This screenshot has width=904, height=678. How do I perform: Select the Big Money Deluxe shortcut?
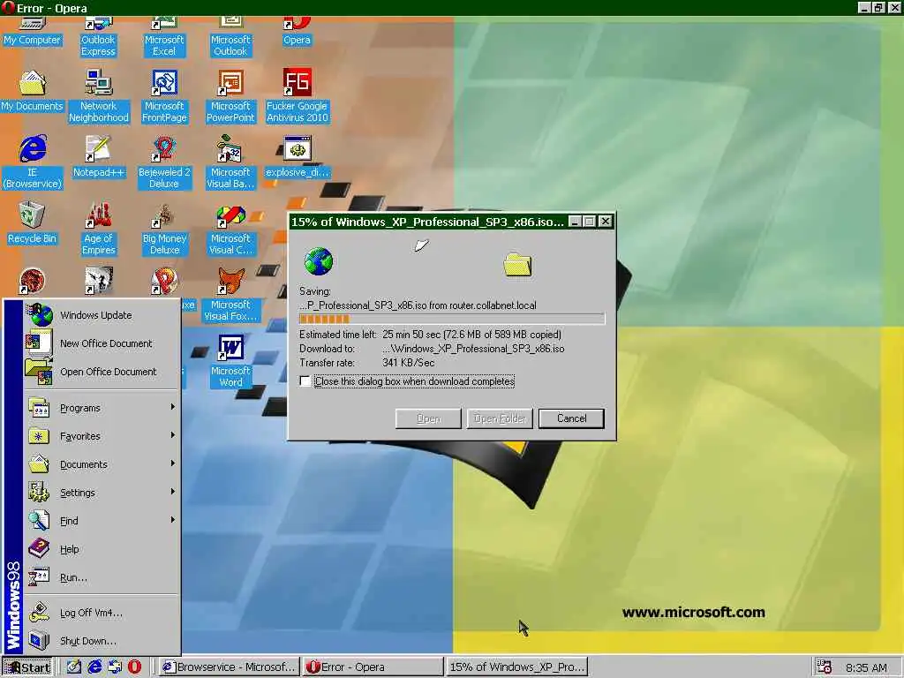pyautogui.click(x=164, y=229)
